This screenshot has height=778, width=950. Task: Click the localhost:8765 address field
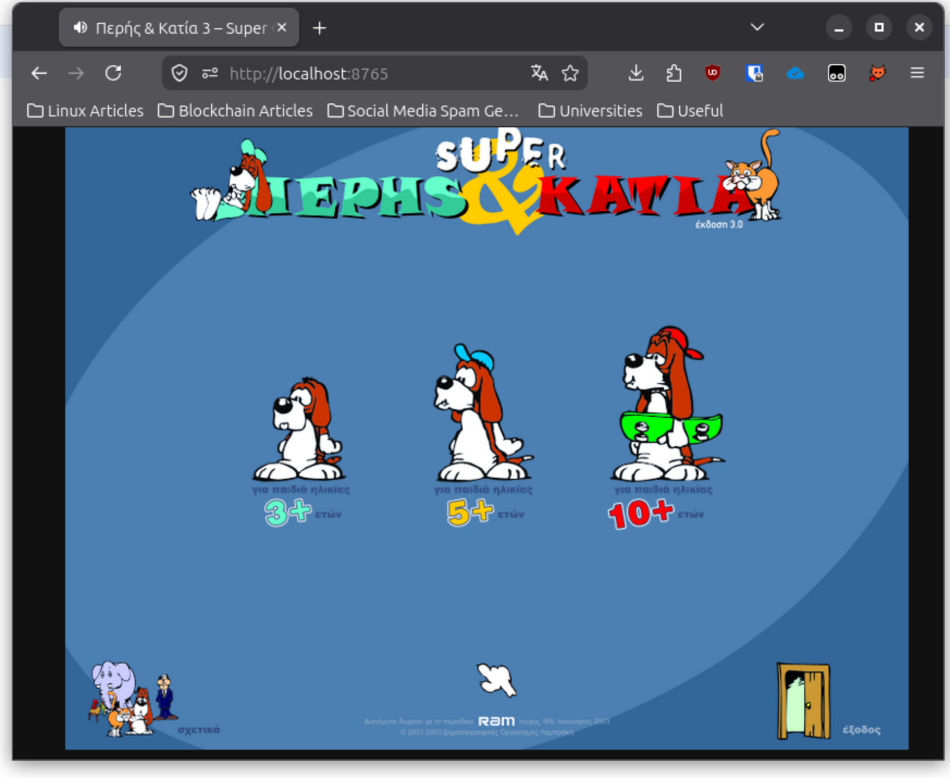[375, 73]
